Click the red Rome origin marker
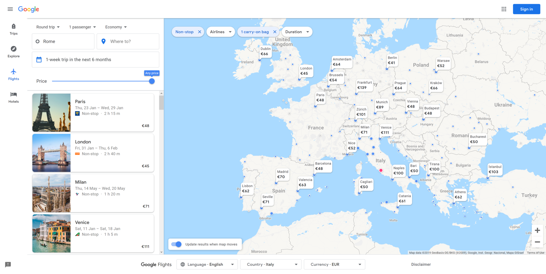546x274 pixels. tap(381, 170)
